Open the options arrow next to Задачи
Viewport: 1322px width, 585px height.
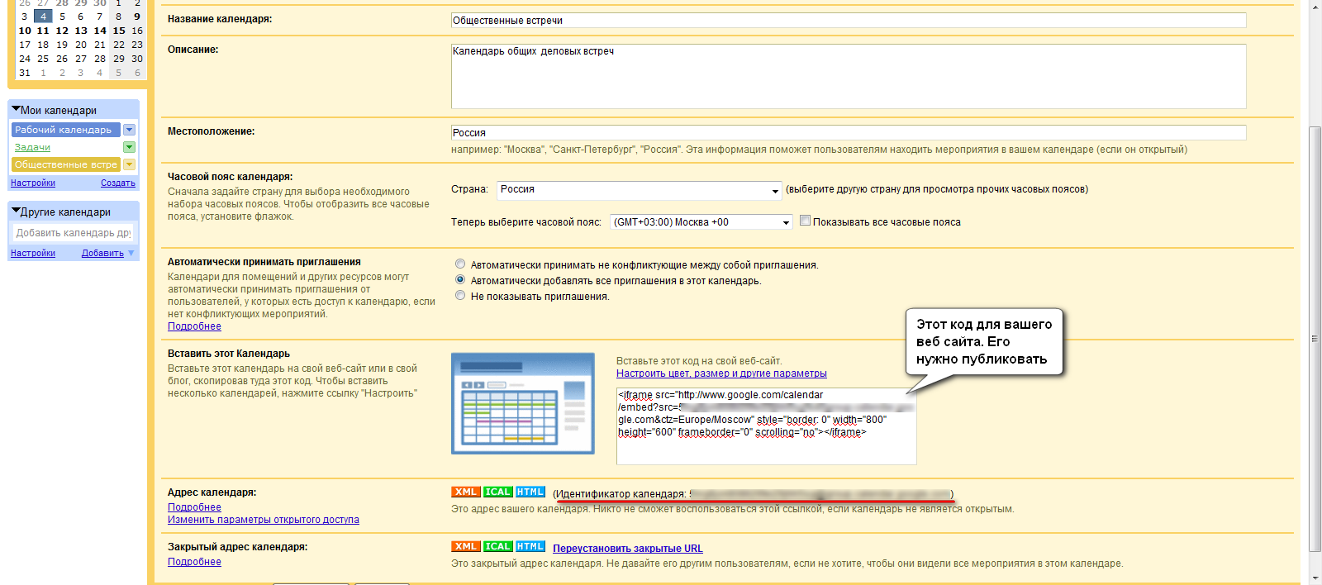[x=129, y=147]
